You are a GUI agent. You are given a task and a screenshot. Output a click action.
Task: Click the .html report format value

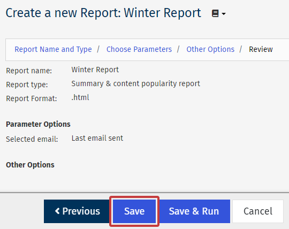coord(80,97)
